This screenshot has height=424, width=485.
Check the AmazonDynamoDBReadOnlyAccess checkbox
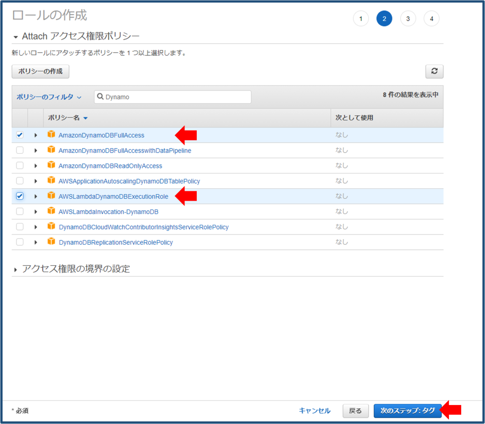click(20, 165)
